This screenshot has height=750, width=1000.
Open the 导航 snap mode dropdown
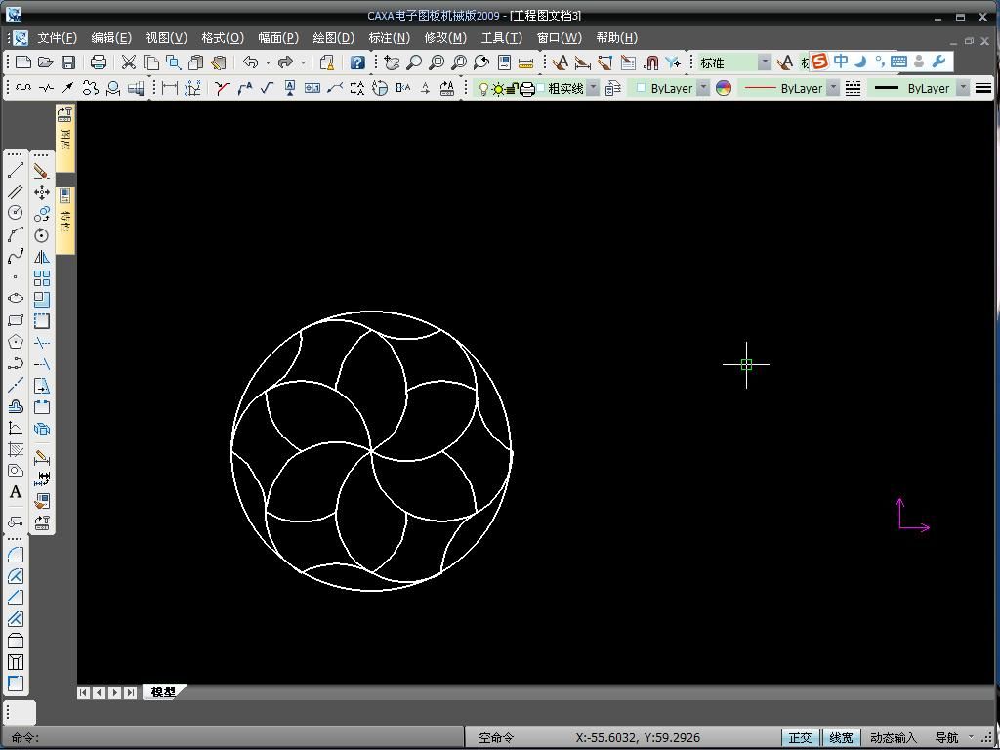(972, 737)
